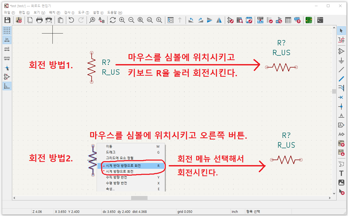Image resolution: width=348 pixels, height=216 pixels.
Task: Open the PCB editor from the green board icon
Action: pyautogui.click(x=309, y=20)
